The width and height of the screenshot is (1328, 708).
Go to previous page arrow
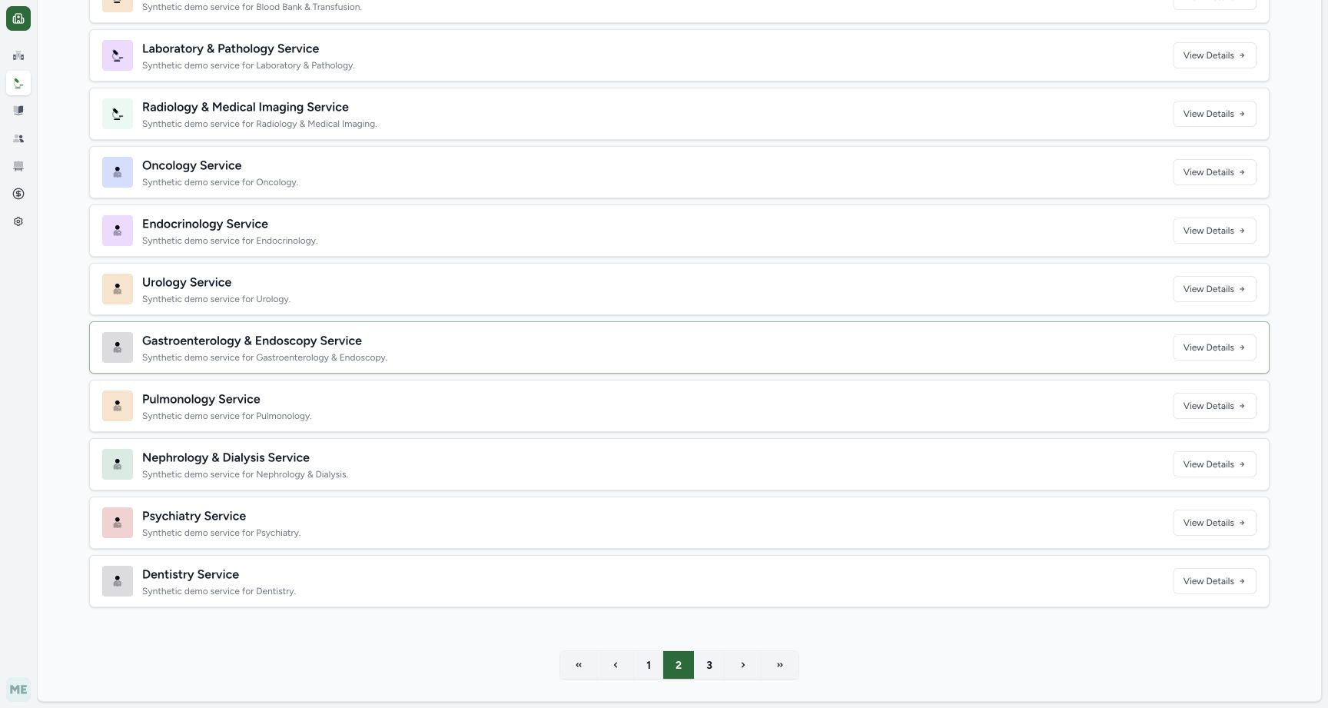click(x=616, y=665)
